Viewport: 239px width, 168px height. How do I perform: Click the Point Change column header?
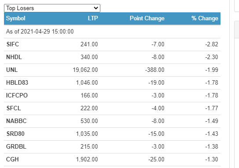pyautogui.click(x=147, y=19)
